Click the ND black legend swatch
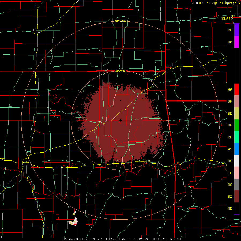This screenshot has width=241, height=241. (x=236, y=208)
